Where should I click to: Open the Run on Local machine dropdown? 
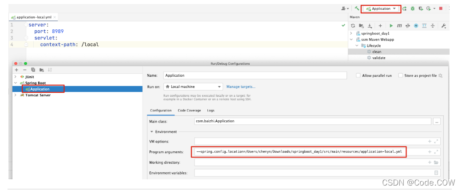pyautogui.click(x=193, y=87)
